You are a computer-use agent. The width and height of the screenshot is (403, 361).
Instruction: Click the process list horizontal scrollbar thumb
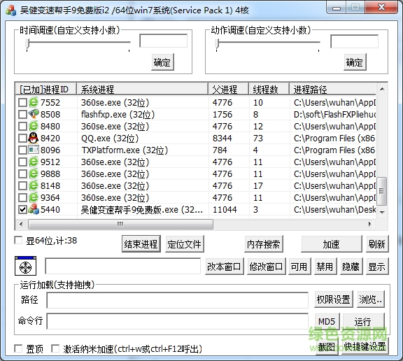(120, 224)
